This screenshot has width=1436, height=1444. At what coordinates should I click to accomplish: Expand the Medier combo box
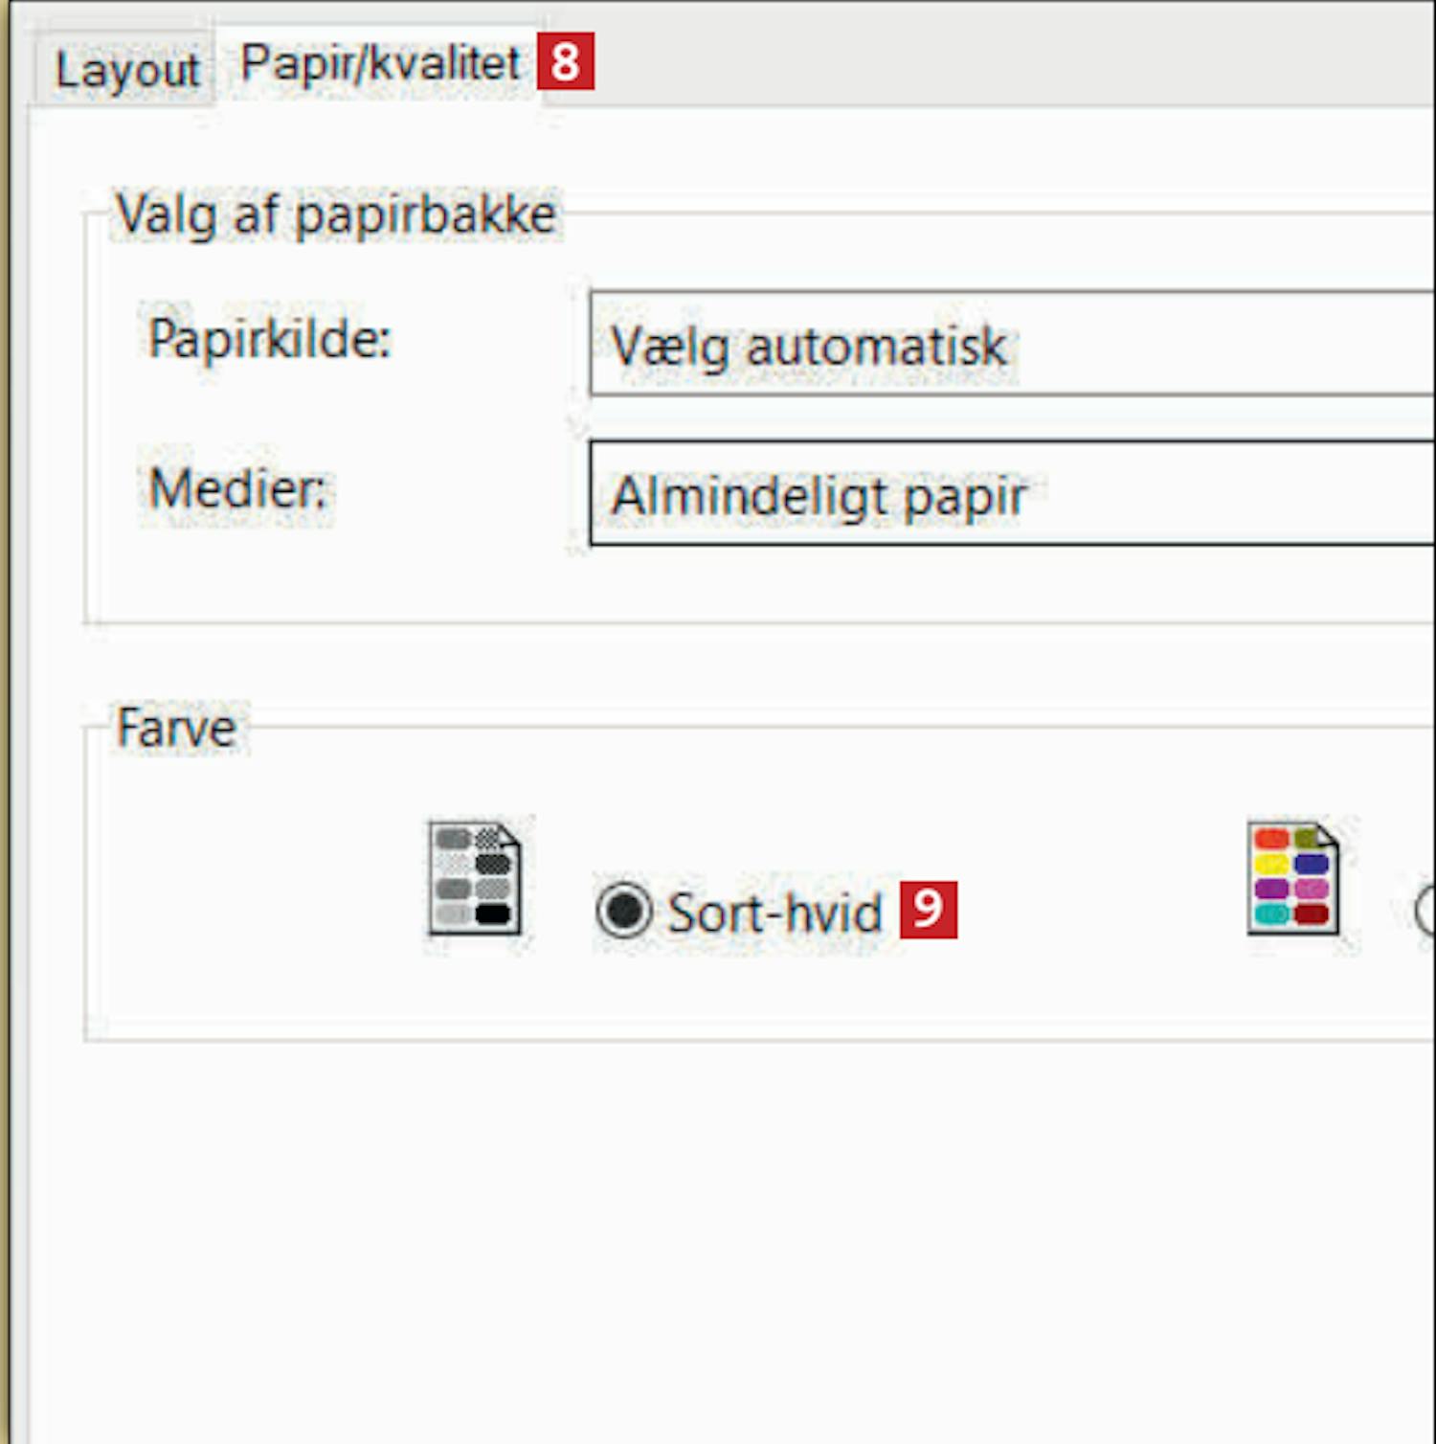pos(1012,493)
